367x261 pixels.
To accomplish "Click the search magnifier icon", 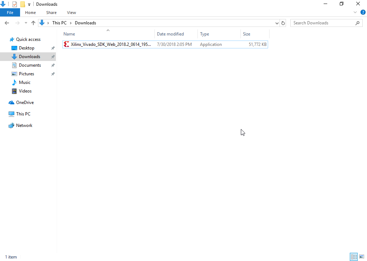I will pos(357,23).
